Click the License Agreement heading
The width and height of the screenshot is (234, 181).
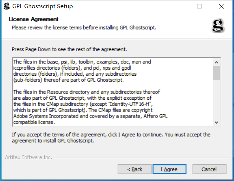pyautogui.click(x=33, y=19)
